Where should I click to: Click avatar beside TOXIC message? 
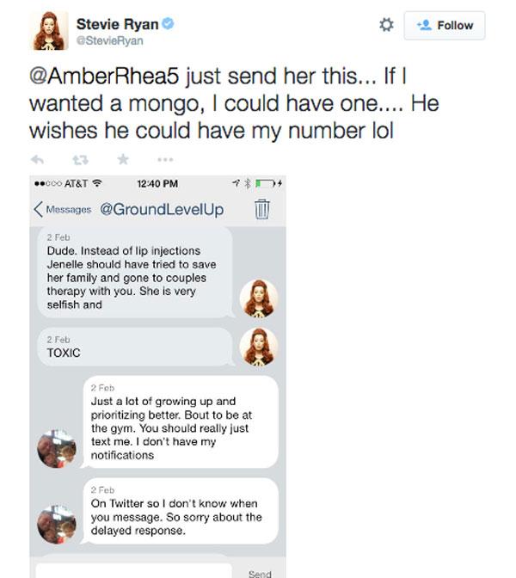click(258, 347)
